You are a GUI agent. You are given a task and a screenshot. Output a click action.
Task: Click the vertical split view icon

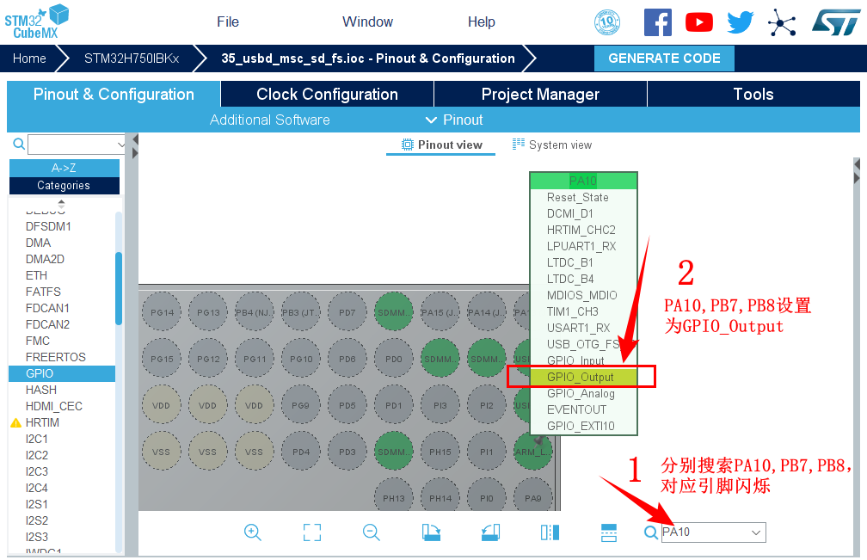550,532
